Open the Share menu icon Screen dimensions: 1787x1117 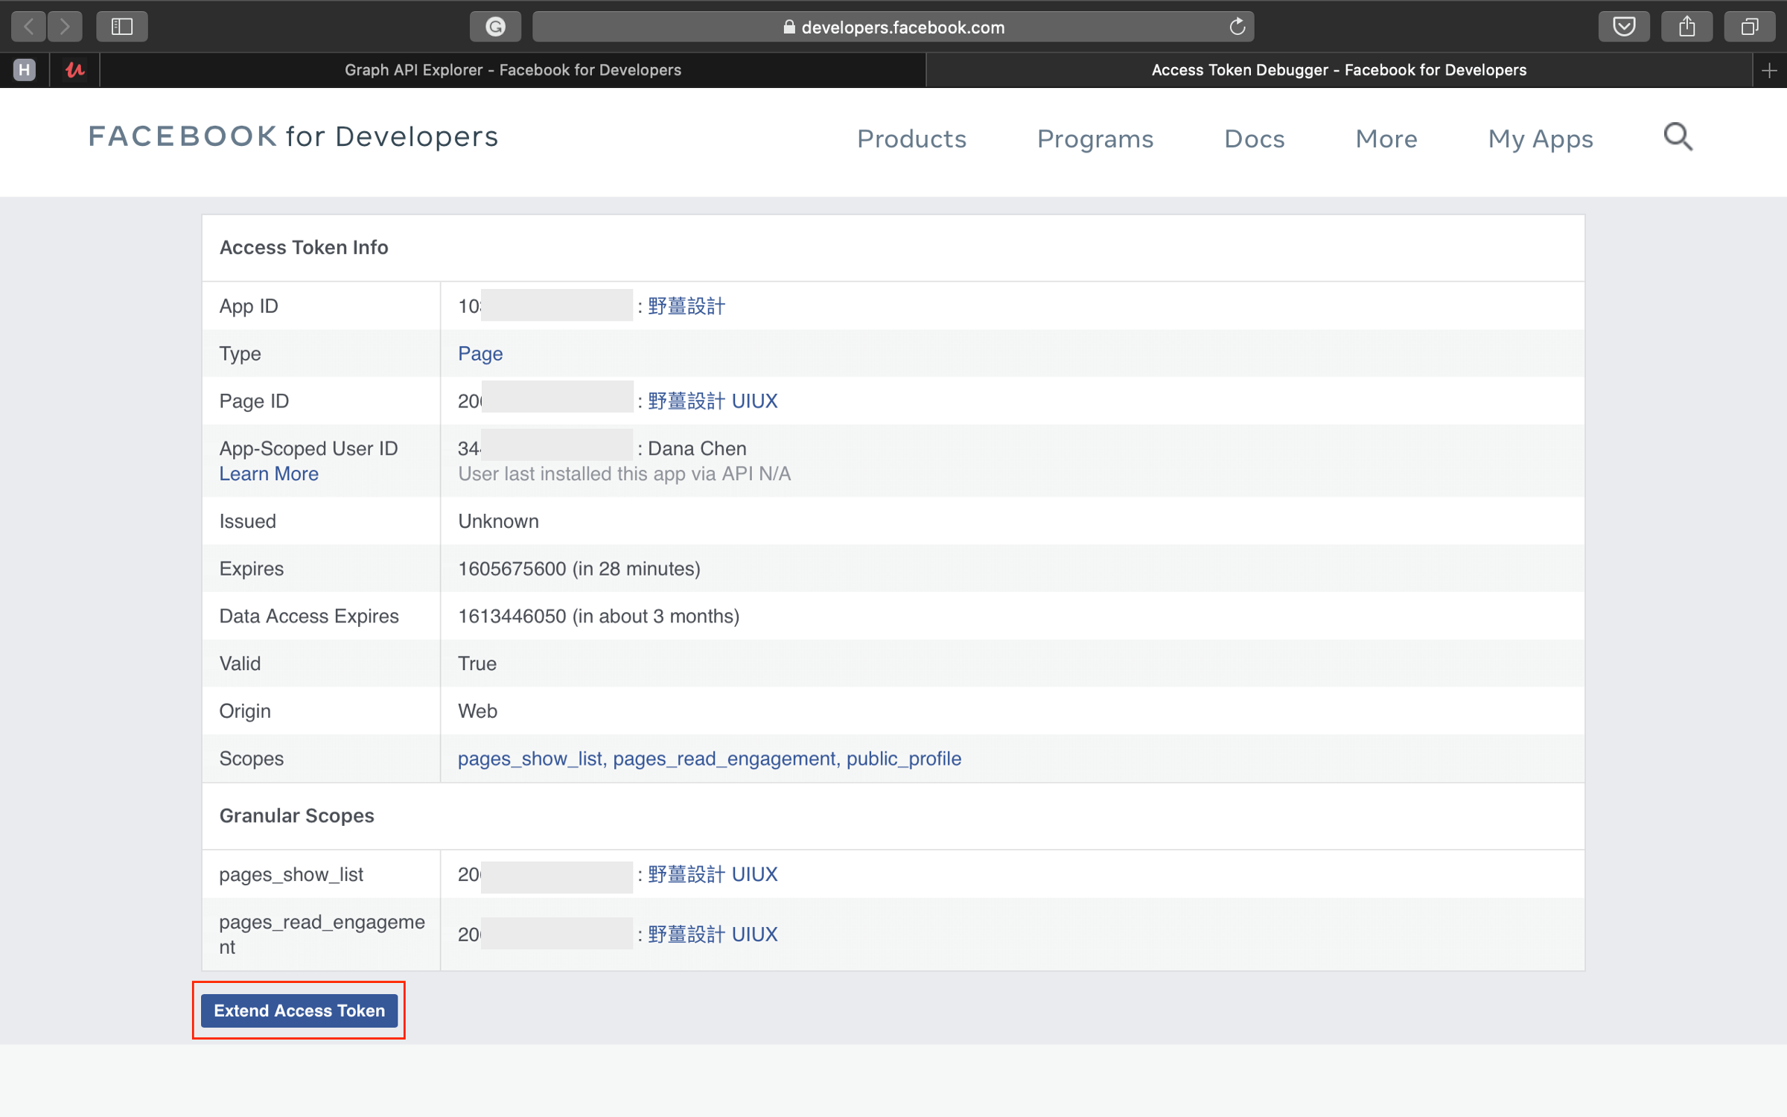coord(1686,27)
